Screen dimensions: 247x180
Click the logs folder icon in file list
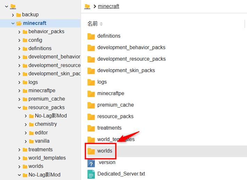tap(91, 82)
